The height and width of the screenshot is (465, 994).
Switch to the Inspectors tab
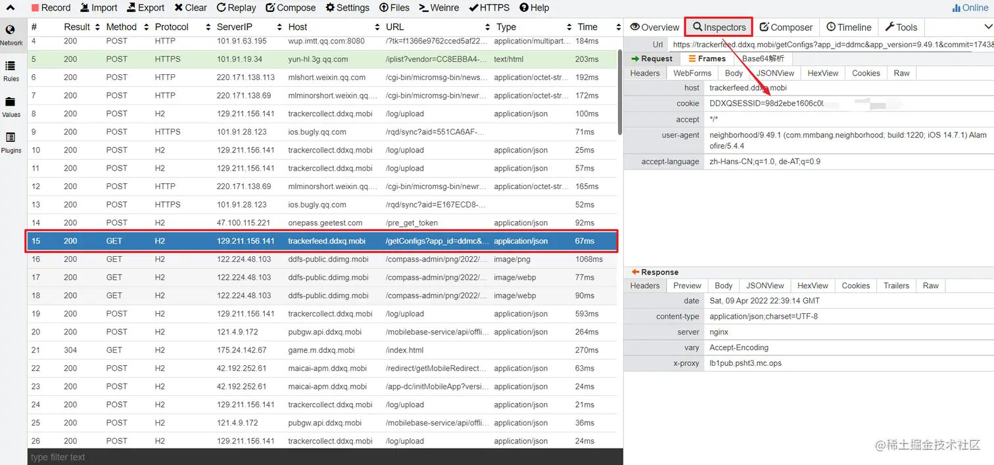[x=719, y=27]
